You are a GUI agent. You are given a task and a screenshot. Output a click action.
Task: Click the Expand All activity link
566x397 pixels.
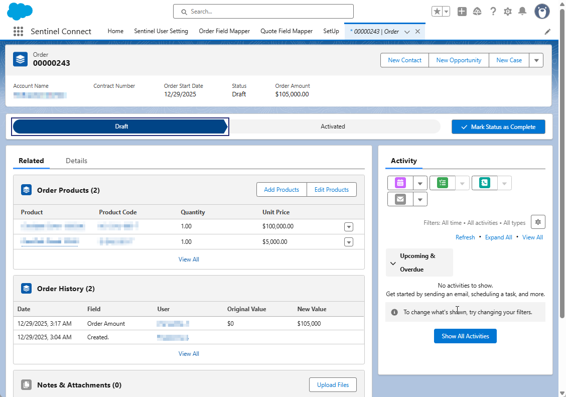pos(498,237)
